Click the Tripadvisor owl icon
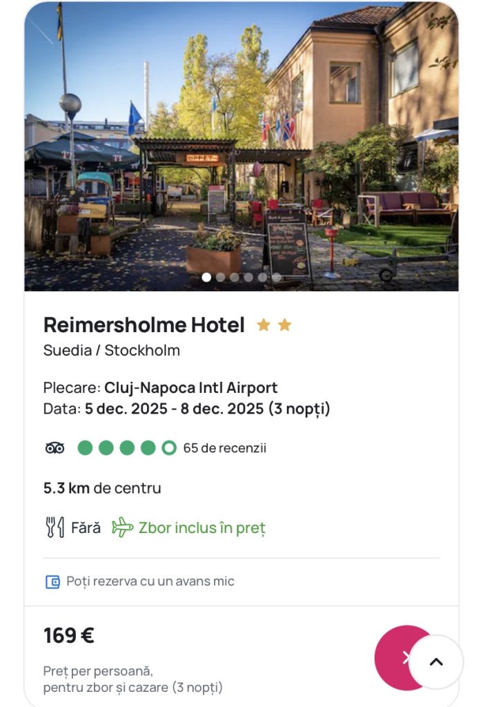The image size is (483, 707). pos(55,448)
